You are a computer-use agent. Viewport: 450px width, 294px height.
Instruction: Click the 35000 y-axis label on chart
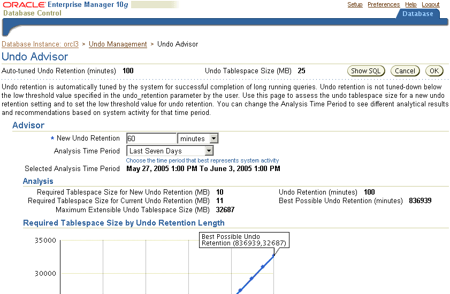(45, 241)
